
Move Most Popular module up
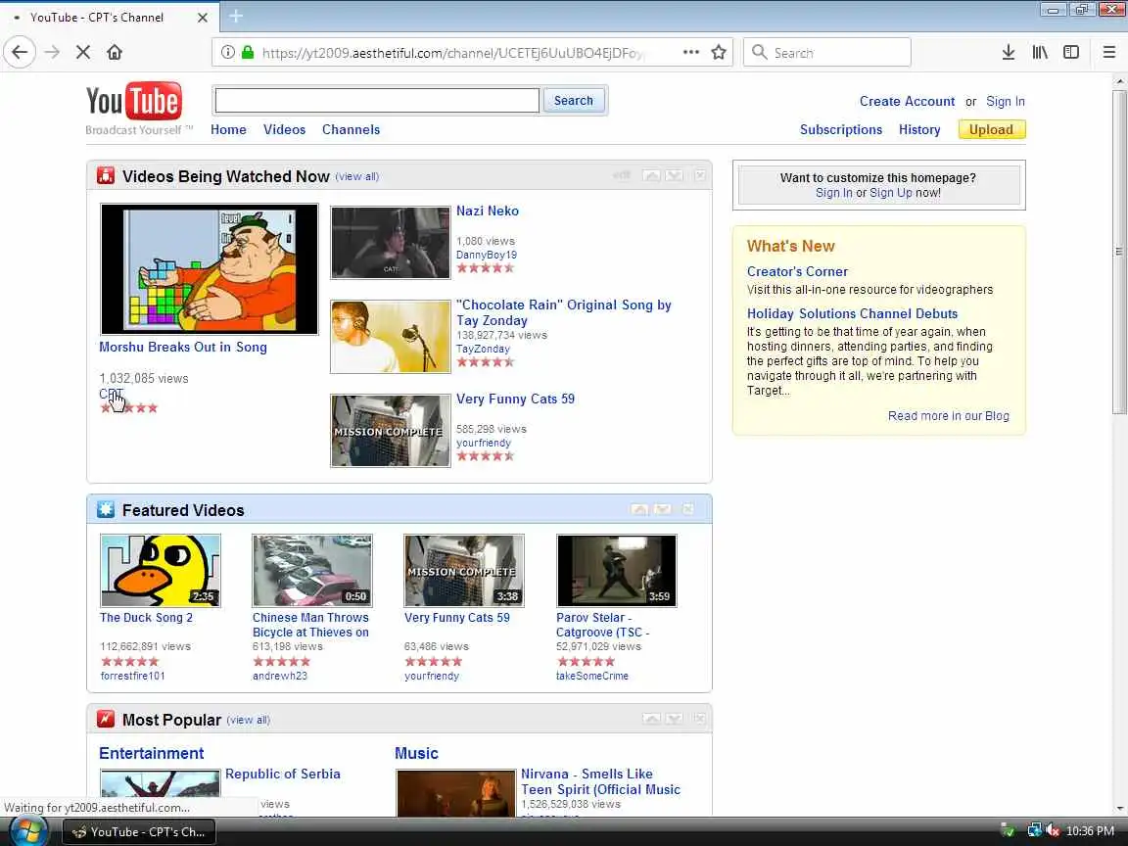click(x=652, y=719)
